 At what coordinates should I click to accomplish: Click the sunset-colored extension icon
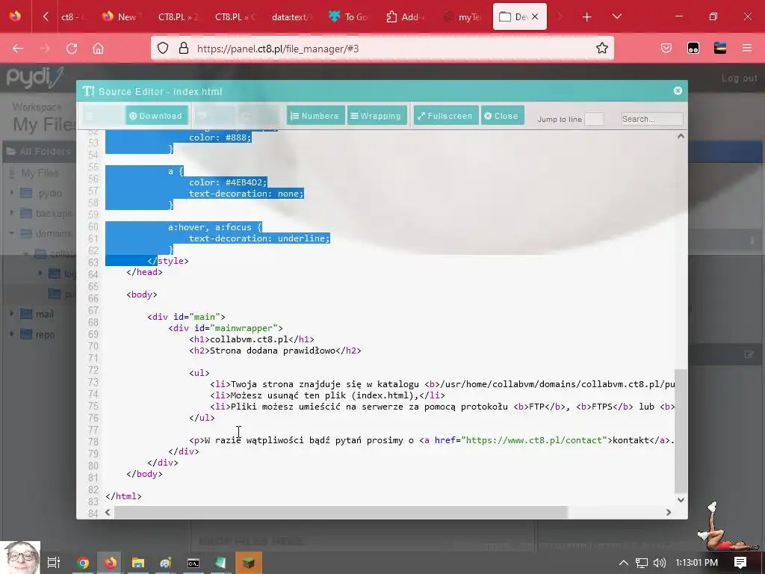[720, 48]
